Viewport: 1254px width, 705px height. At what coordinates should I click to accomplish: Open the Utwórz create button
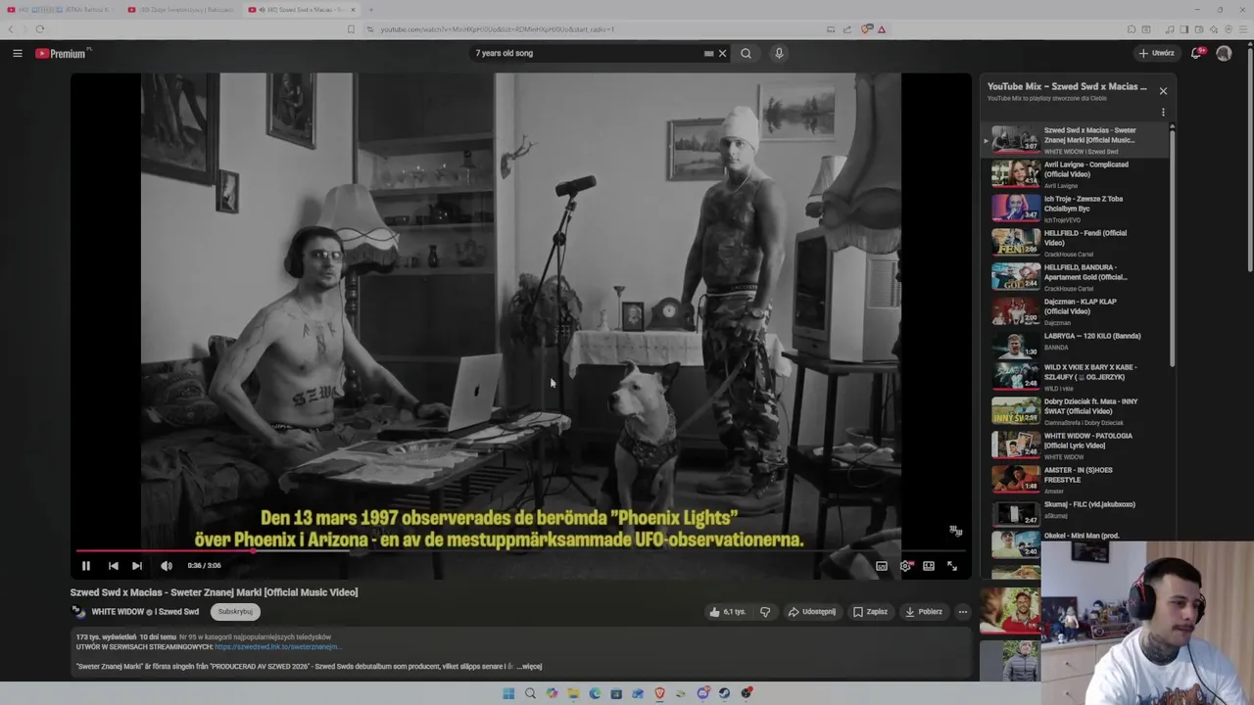coord(1156,53)
